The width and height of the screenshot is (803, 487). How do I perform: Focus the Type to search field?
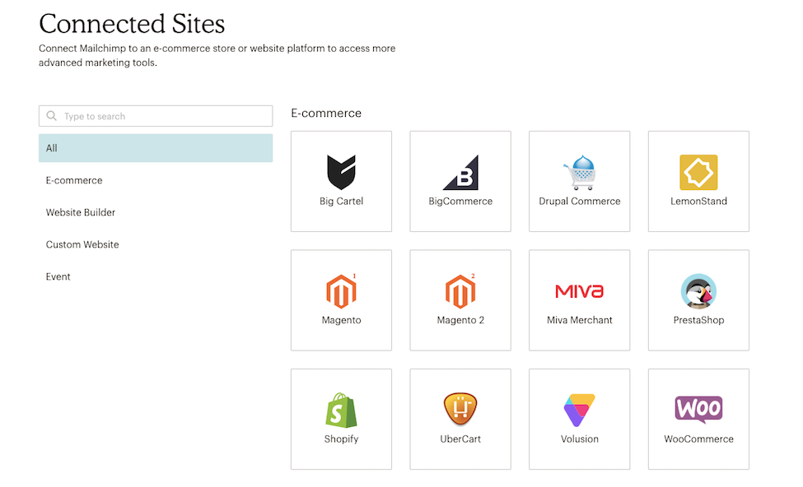(156, 116)
